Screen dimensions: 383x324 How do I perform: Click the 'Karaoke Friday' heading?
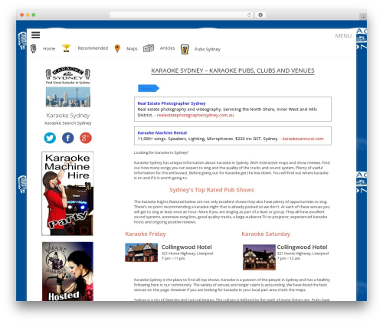click(146, 234)
